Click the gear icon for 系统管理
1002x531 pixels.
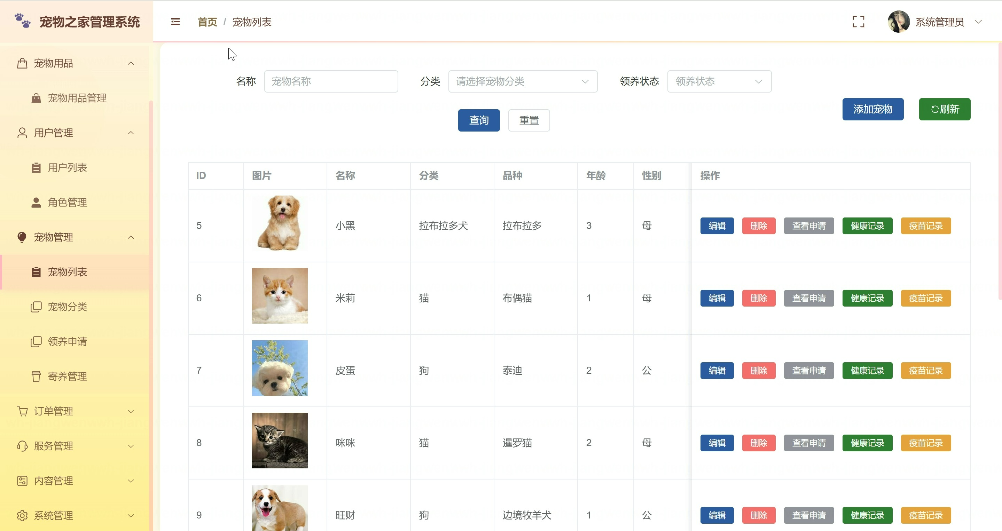pyautogui.click(x=22, y=515)
